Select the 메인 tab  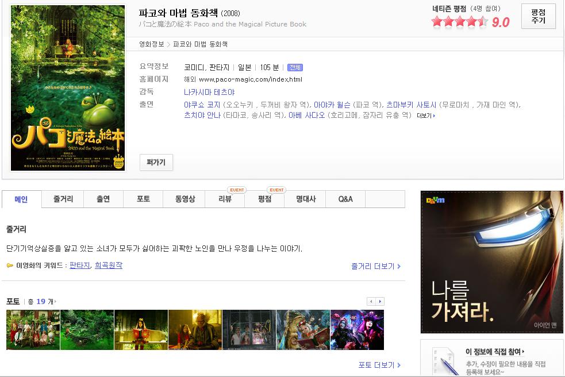21,199
